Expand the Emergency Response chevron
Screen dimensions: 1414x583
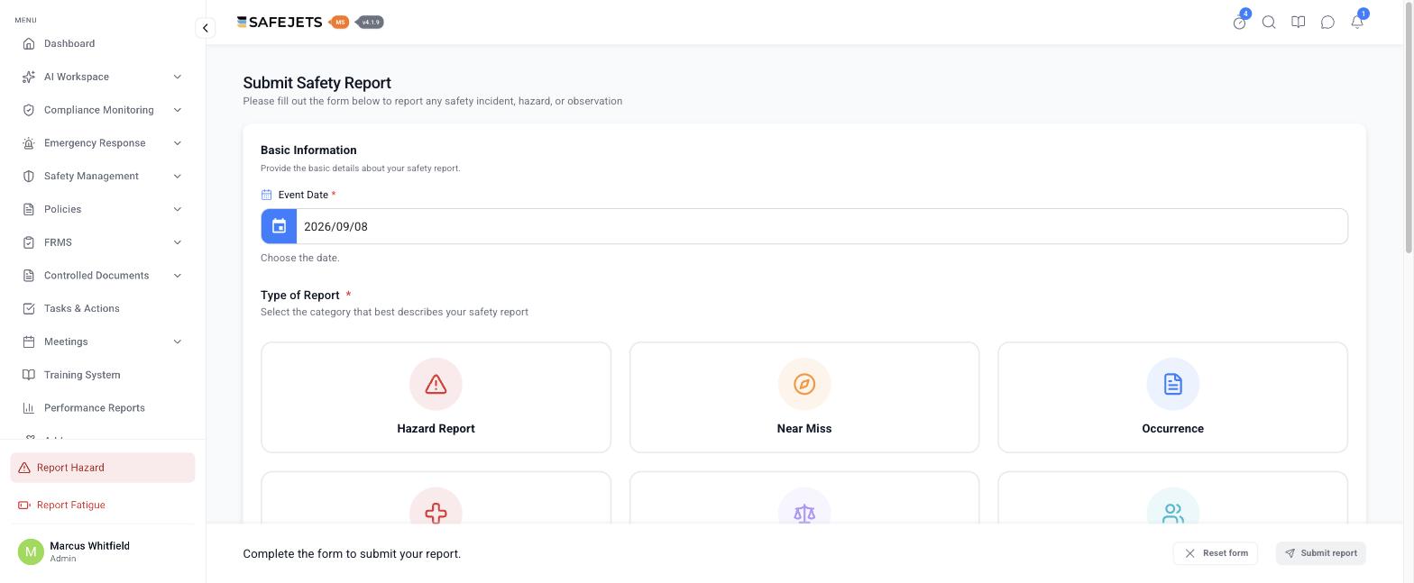(x=177, y=143)
